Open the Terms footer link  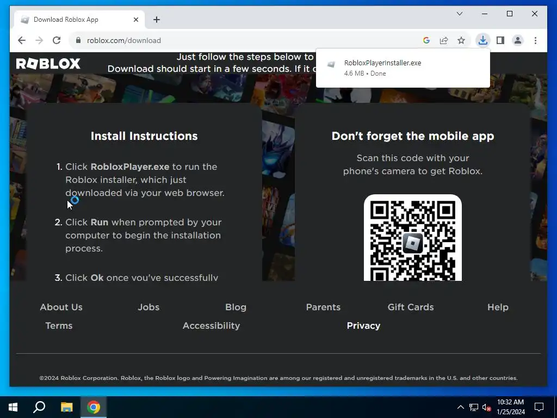[59, 325]
